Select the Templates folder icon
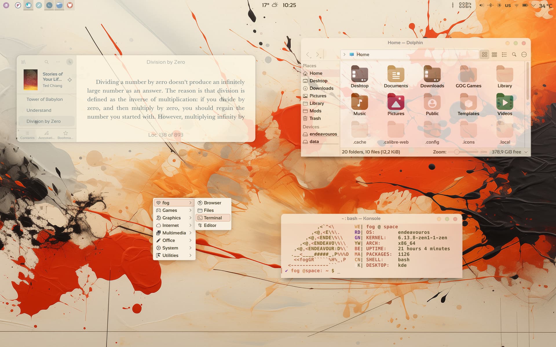This screenshot has height=347, width=556. [468, 102]
